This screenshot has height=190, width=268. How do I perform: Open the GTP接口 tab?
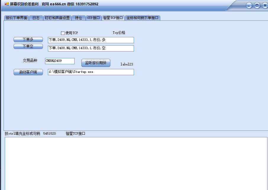click(93, 18)
